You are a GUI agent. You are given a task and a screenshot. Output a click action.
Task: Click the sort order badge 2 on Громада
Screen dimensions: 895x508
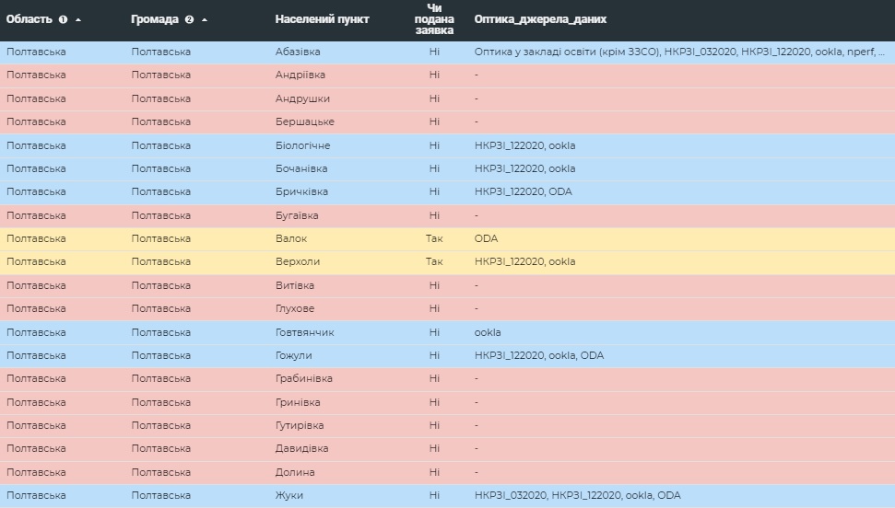[x=190, y=19]
